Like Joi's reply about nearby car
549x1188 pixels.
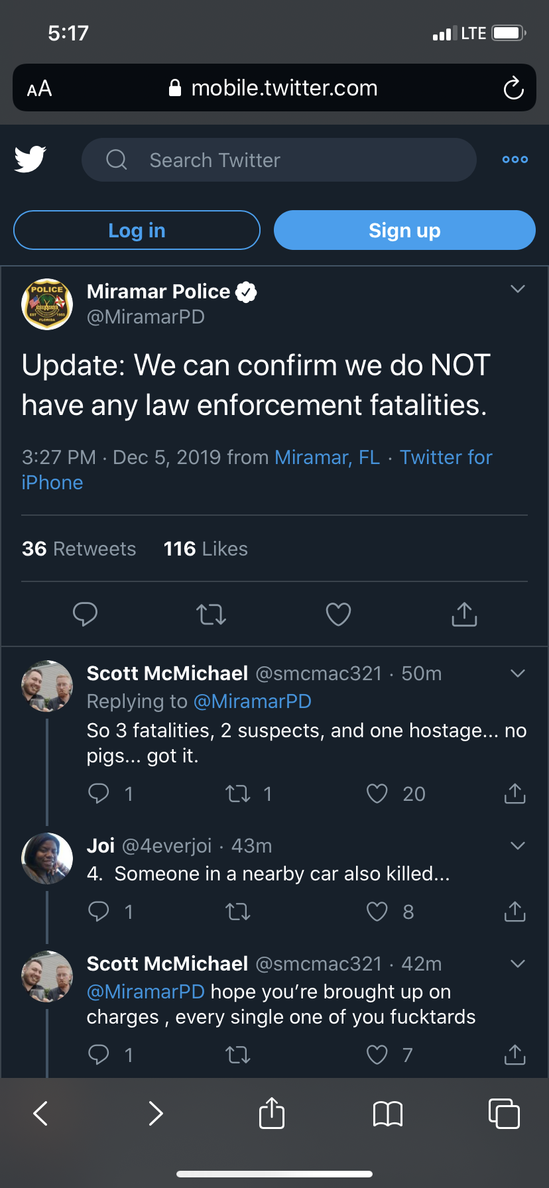[x=377, y=912]
